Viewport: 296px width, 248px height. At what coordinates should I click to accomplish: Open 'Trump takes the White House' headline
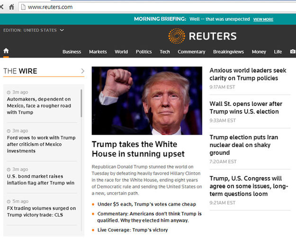[138, 149]
